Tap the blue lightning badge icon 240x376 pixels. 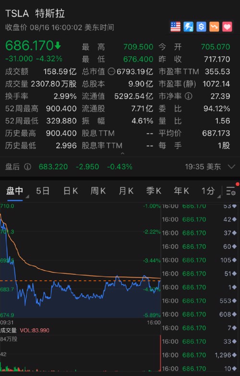point(188,26)
